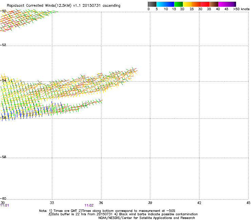The width and height of the screenshot is (251, 220).
Task: Click the purple time label '11:01'
Action: 5,205
